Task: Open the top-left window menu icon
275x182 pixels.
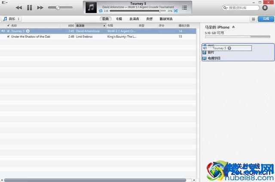Action: click(4, 3)
